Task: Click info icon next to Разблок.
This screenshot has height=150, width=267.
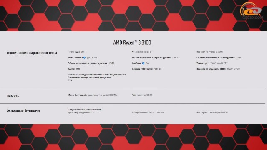Action: click(144, 63)
